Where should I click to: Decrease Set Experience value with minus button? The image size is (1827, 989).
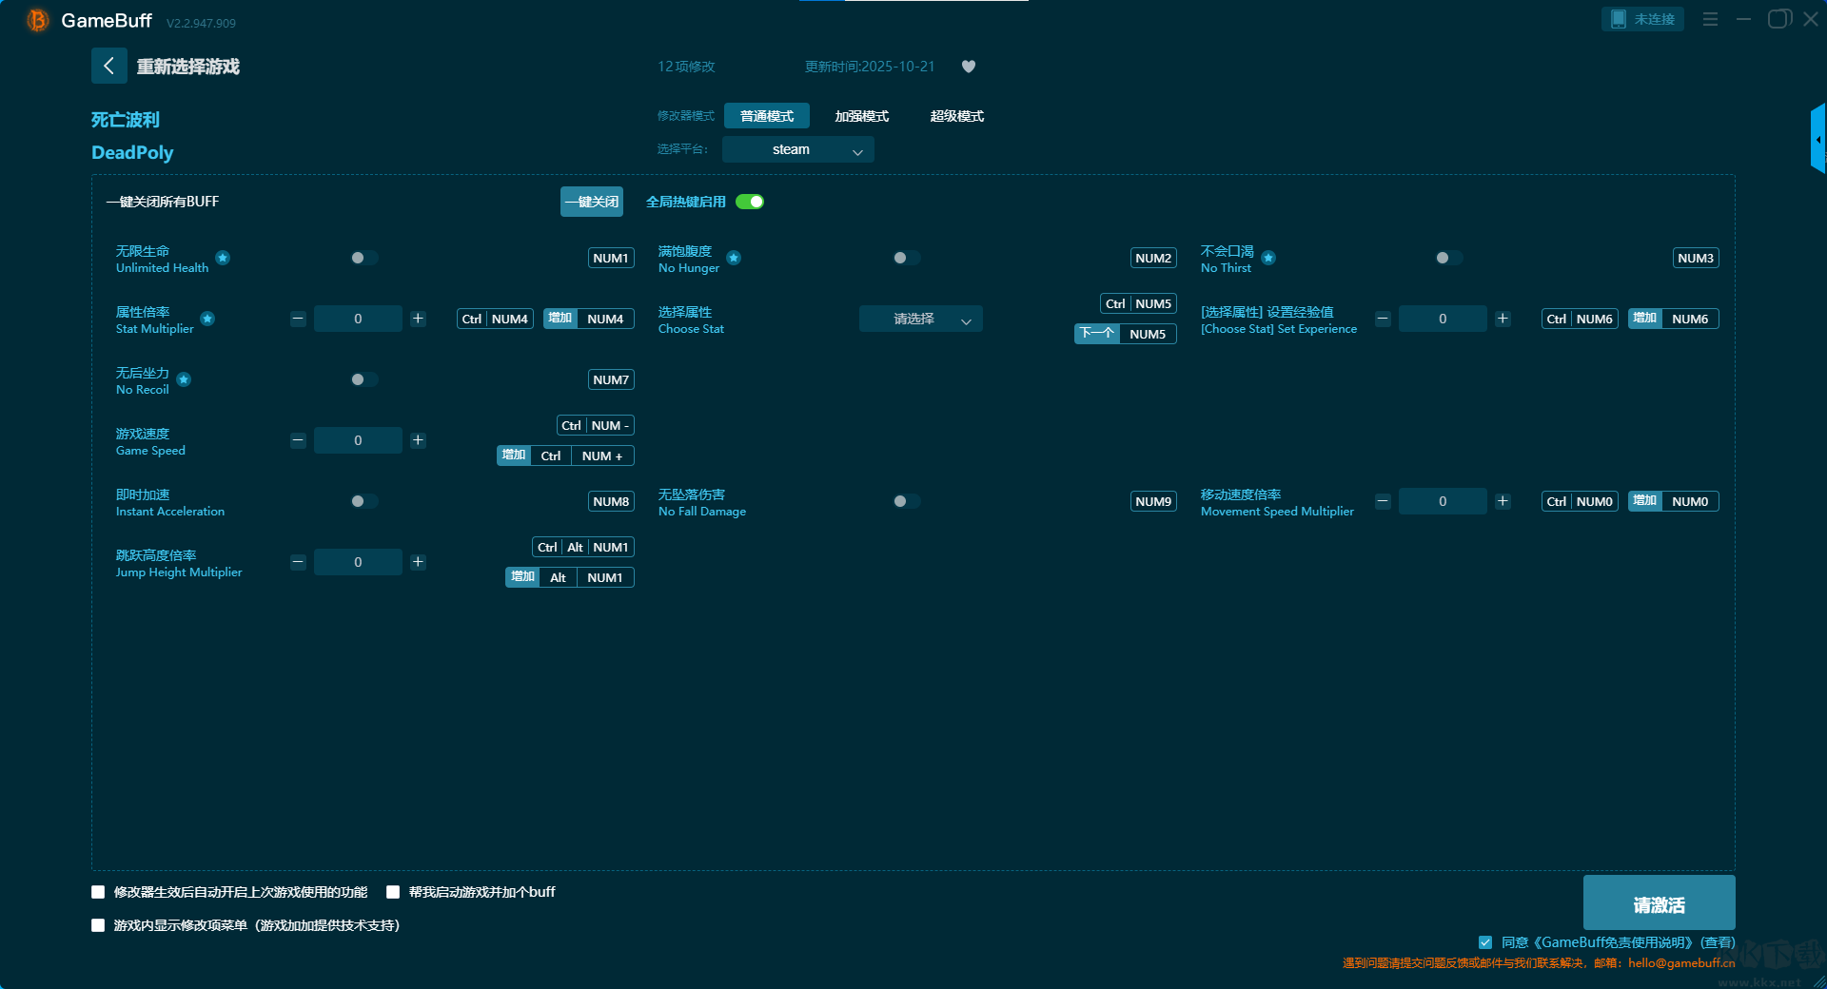(x=1383, y=319)
